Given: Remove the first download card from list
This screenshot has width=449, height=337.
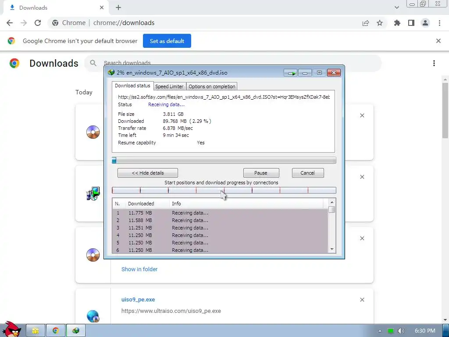Looking at the screenshot, I should (362, 115).
